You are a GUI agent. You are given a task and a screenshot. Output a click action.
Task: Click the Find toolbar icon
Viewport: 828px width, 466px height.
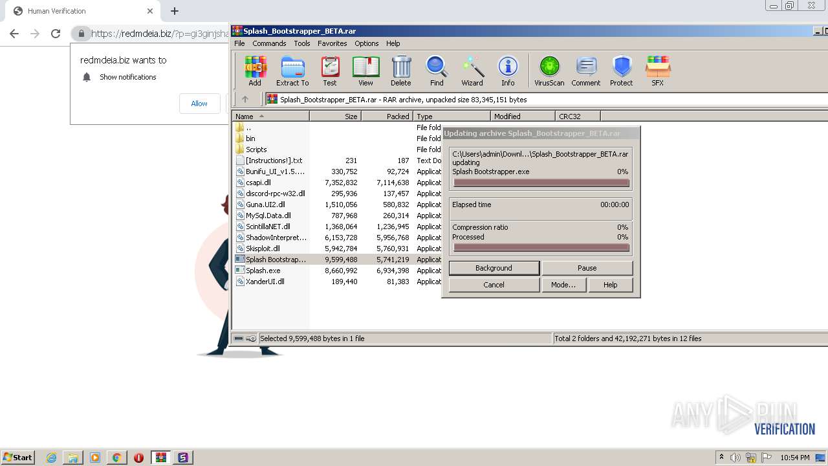(x=437, y=71)
